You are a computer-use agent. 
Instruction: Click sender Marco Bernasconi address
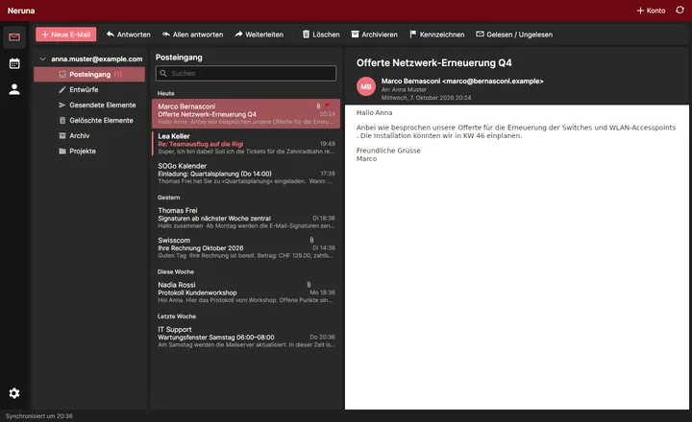coord(462,82)
